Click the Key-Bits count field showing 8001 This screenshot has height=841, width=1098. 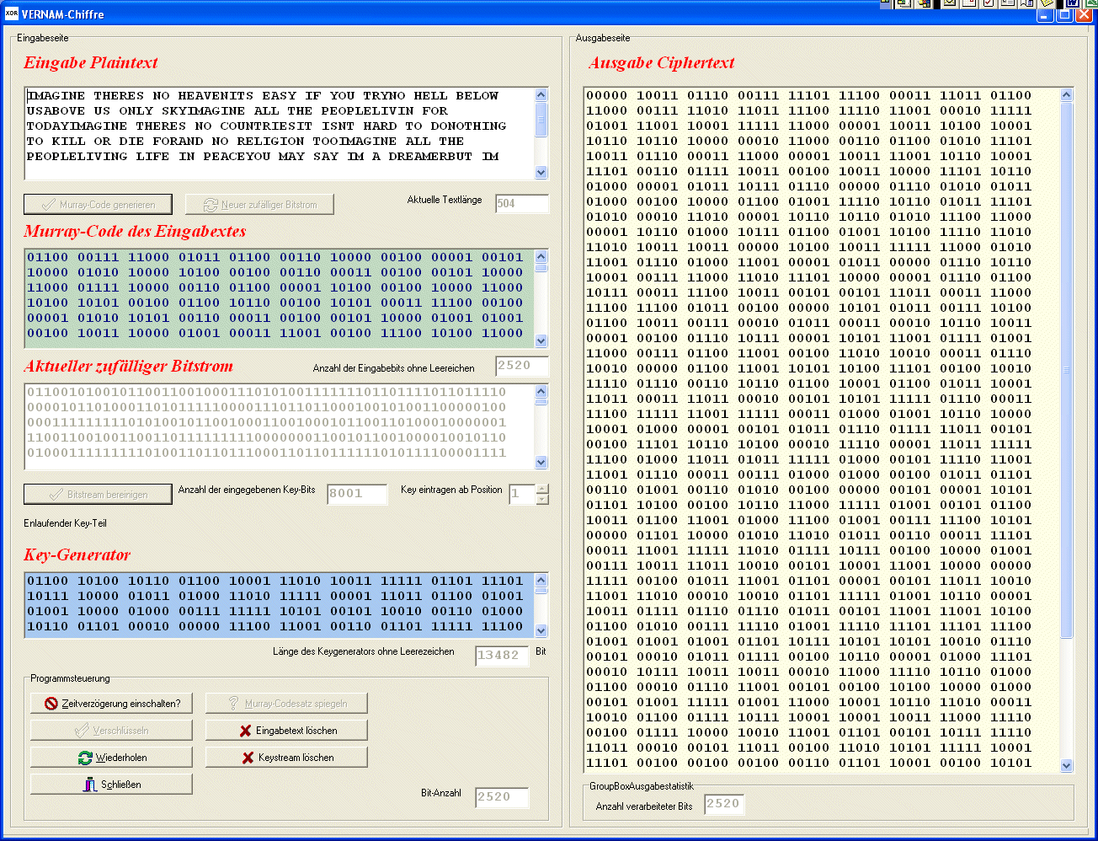tap(357, 494)
